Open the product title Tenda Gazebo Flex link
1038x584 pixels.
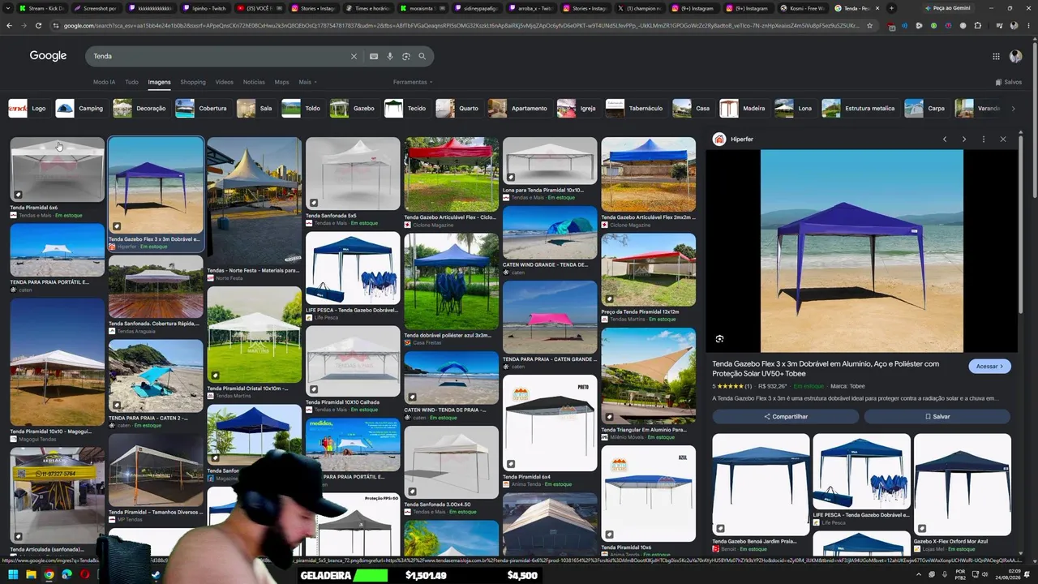826,368
